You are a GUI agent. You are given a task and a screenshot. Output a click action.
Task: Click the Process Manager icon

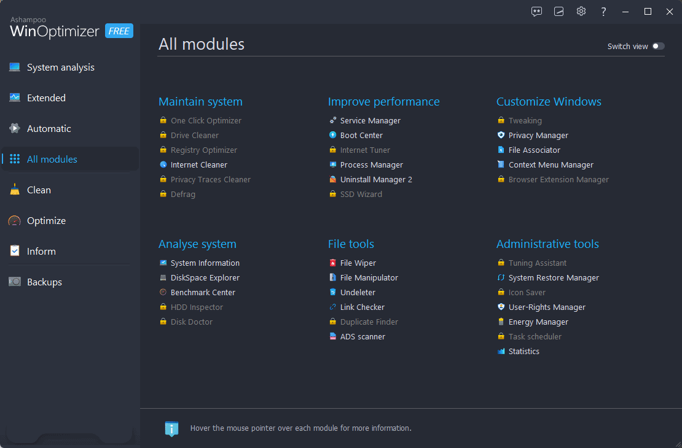[x=333, y=164]
